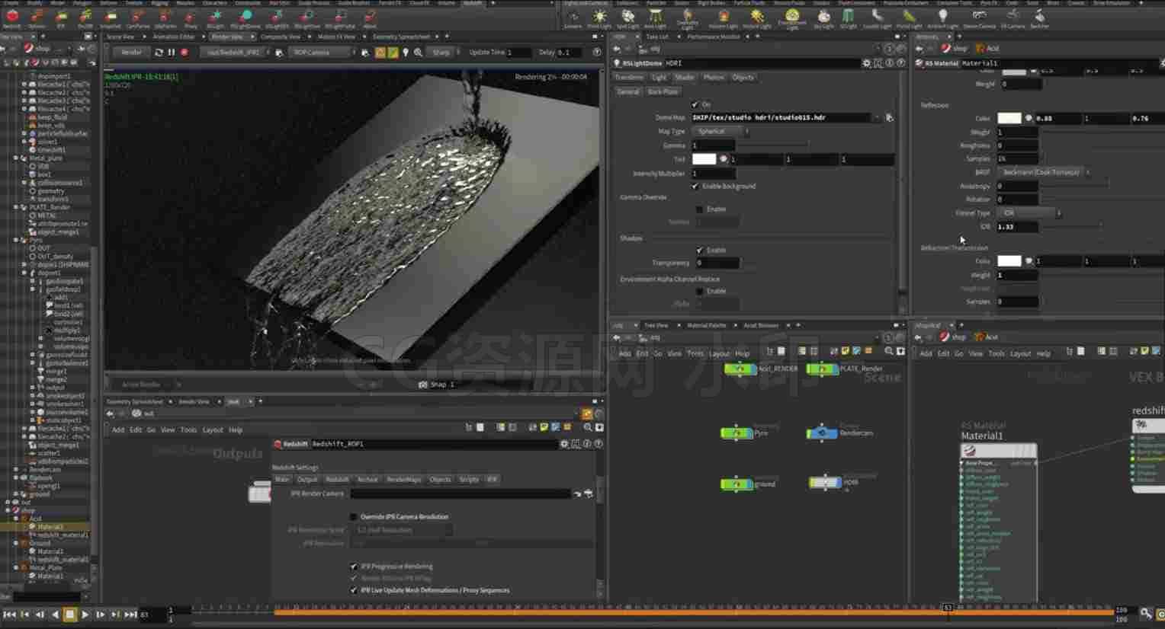This screenshot has width=1165, height=629.
Task: Click the snapshot camera icon below render
Action: point(423,385)
